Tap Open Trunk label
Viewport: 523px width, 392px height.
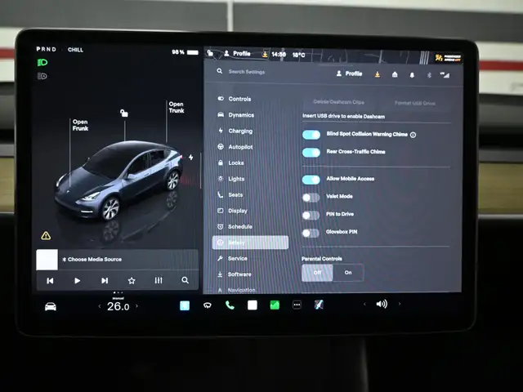[x=177, y=107]
